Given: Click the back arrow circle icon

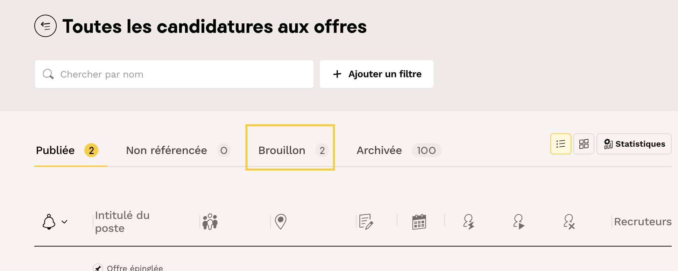Looking at the screenshot, I should pos(45,26).
